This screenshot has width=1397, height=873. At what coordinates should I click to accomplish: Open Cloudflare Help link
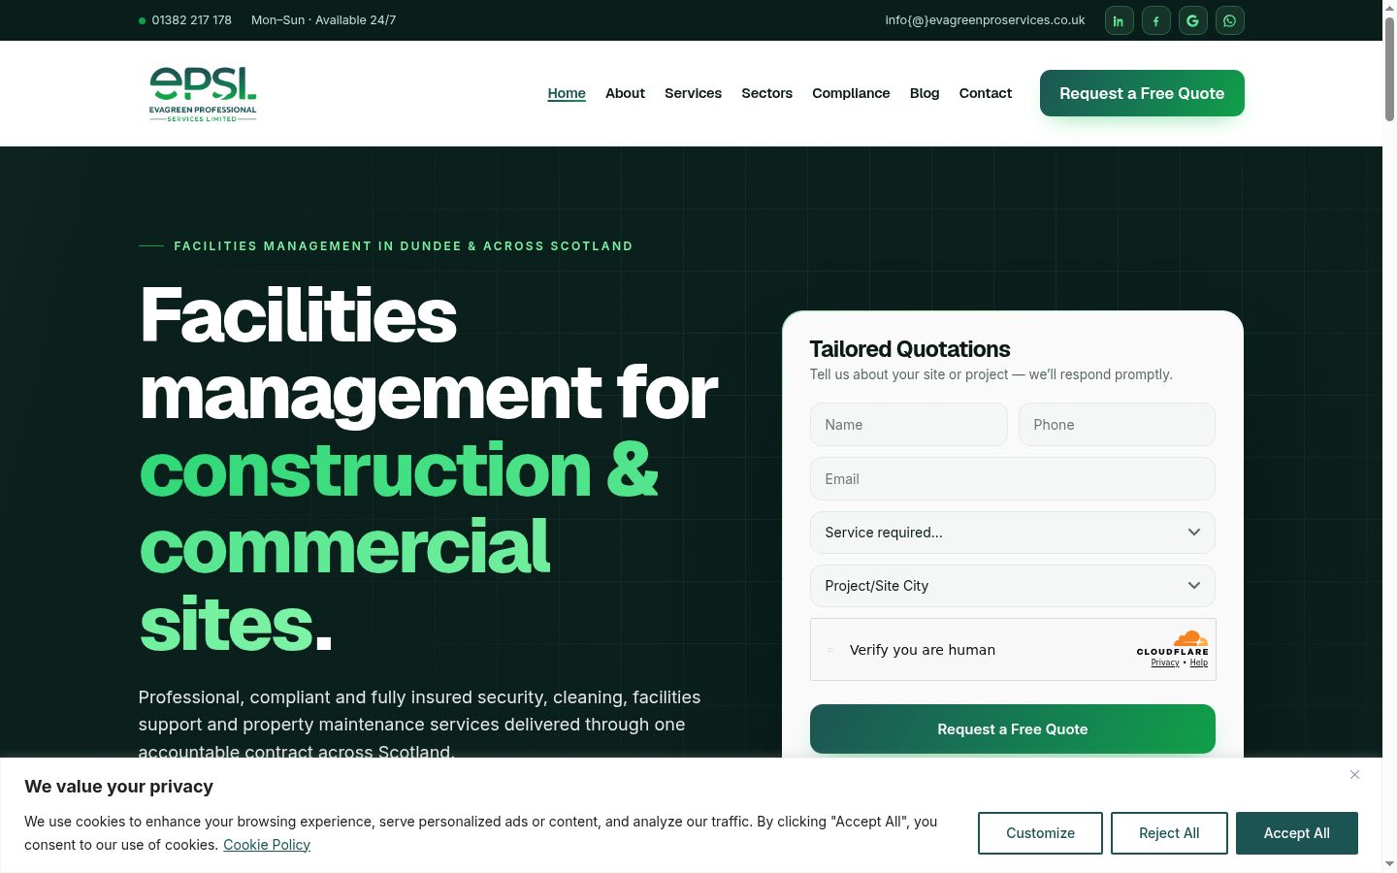1199,663
